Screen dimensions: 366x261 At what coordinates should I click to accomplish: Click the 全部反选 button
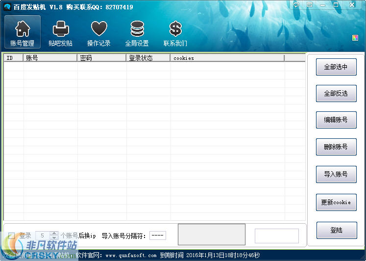coord(336,94)
